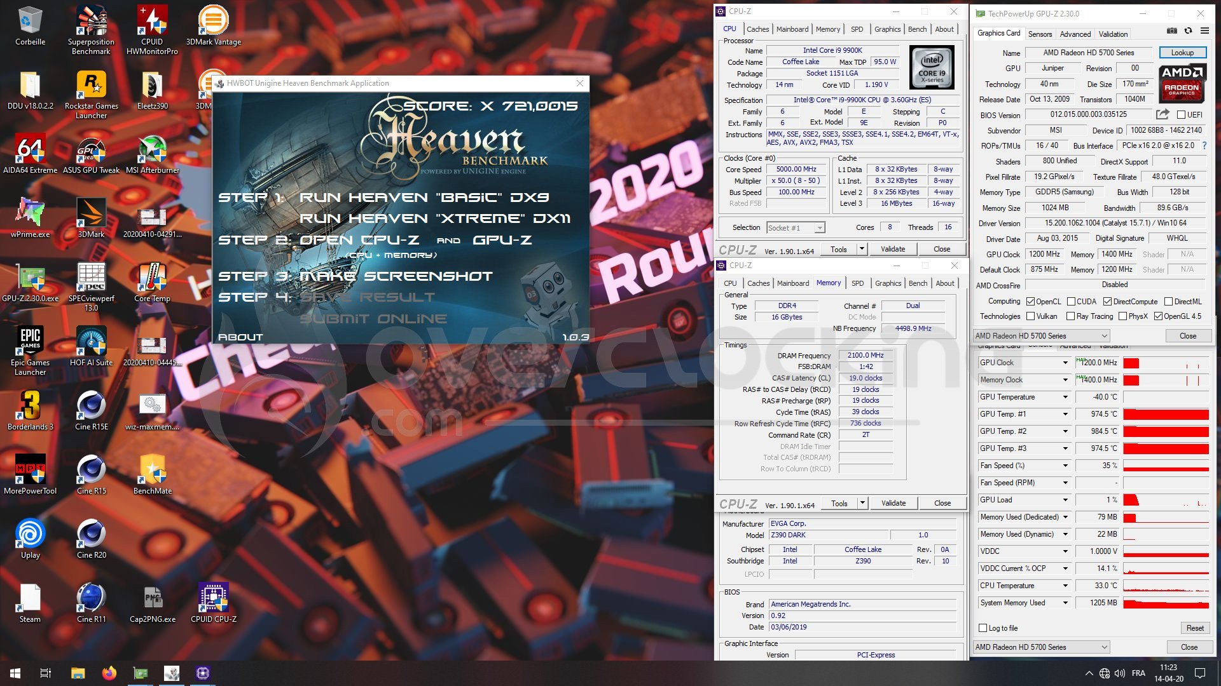Switch to SPD tab in the lower CPU-Z window
1221x686 pixels.
click(x=857, y=283)
